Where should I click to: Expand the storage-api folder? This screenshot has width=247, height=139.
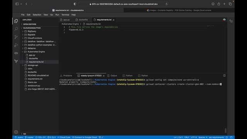[x=33, y=65]
